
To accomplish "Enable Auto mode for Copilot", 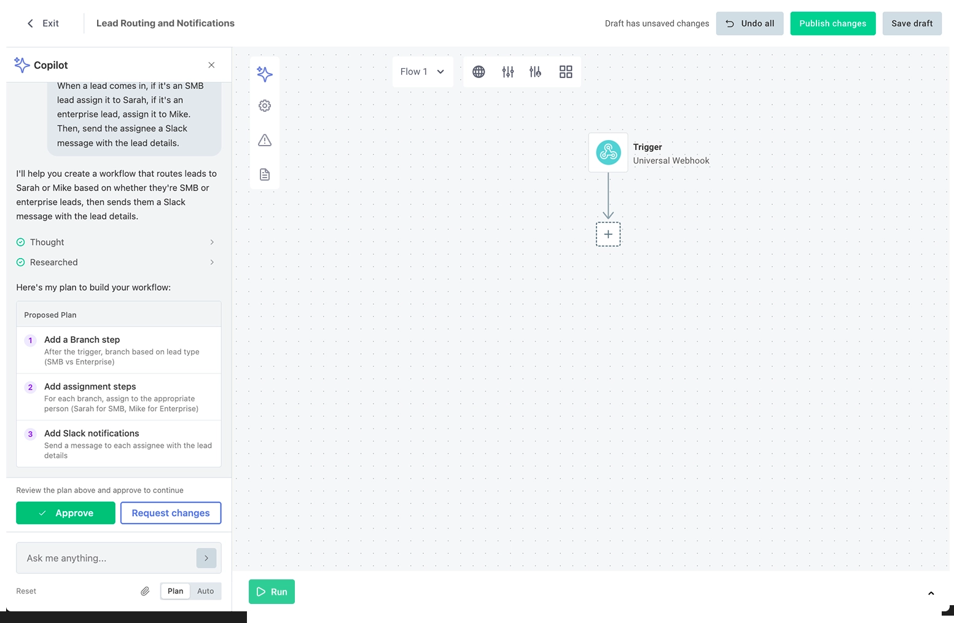I will (205, 590).
